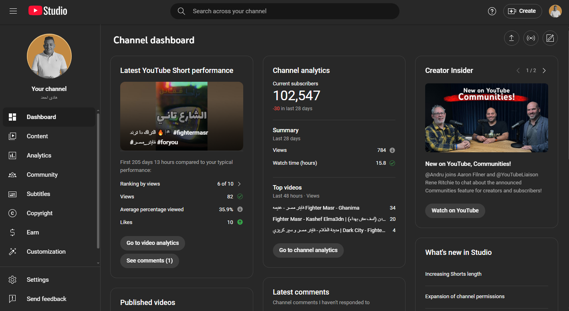Open the Help question mark icon
The height and width of the screenshot is (311, 569).
point(492,11)
